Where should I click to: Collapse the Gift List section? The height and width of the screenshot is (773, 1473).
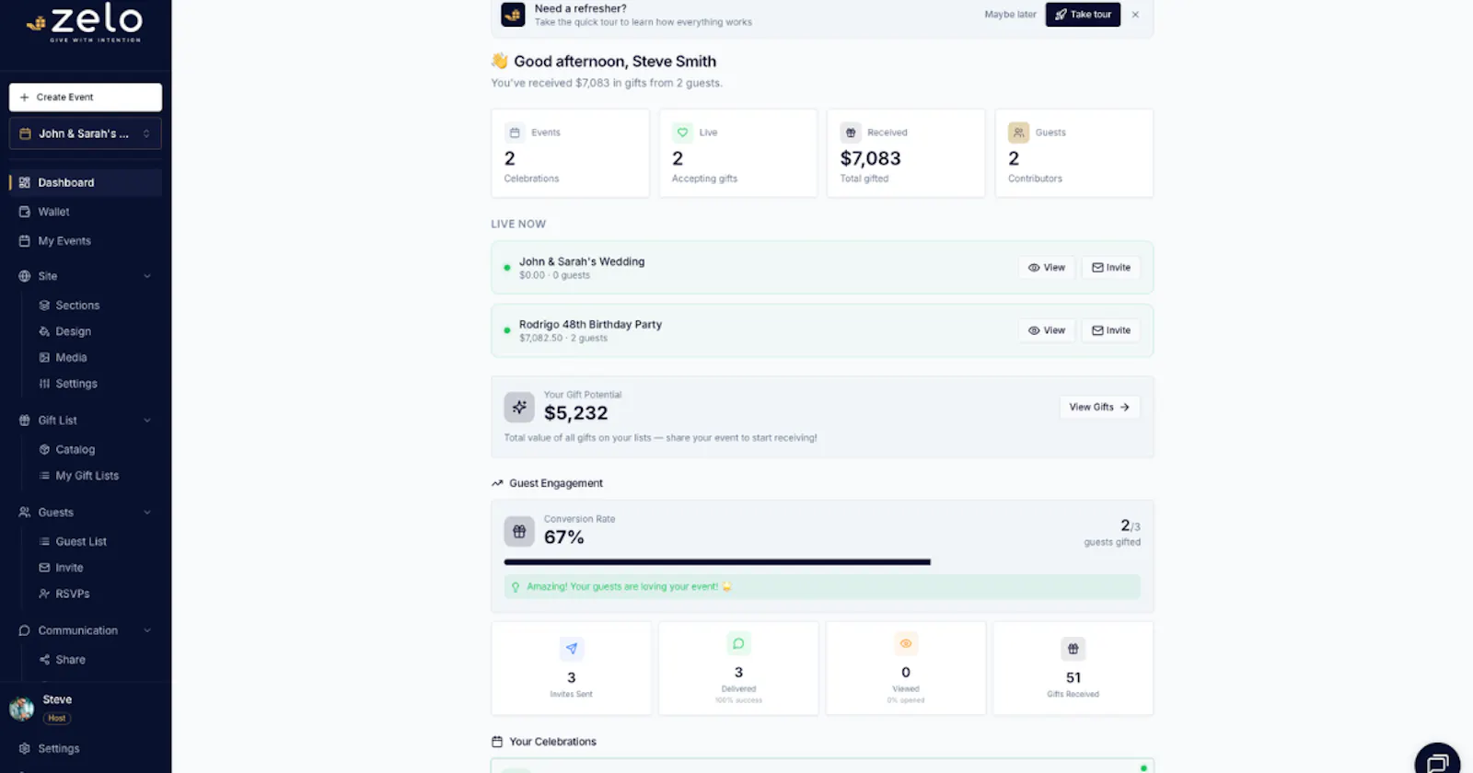pyautogui.click(x=147, y=421)
